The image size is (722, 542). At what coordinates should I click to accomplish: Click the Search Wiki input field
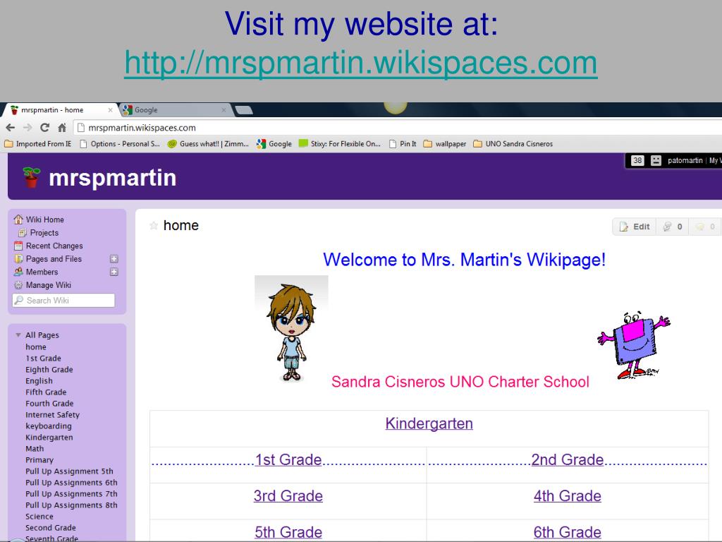coord(63,301)
